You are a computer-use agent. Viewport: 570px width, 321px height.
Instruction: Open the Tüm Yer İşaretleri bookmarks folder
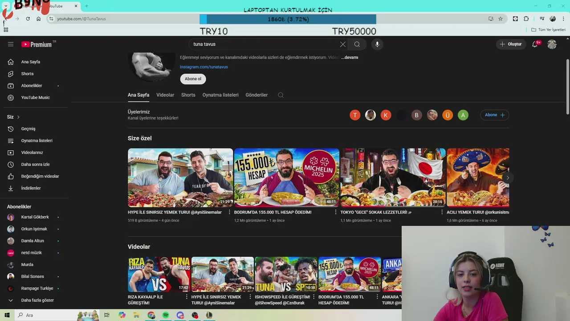click(549, 30)
